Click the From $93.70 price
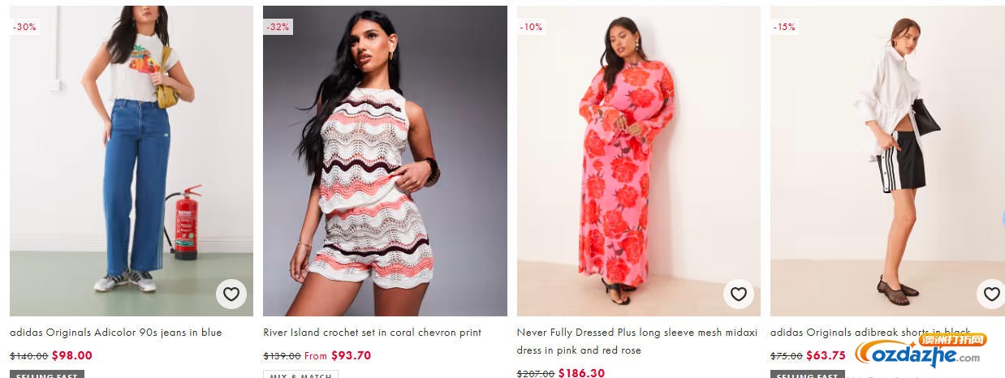Image resolution: width=1005 pixels, height=378 pixels. (x=338, y=355)
